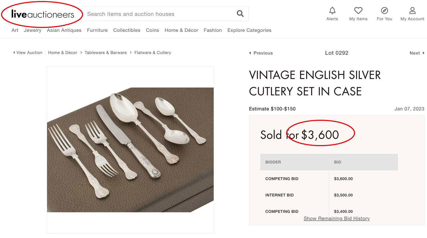Viewport: 427px width, 238px height.
Task: Return home via the liveauctioneers logo
Action: [x=42, y=14]
